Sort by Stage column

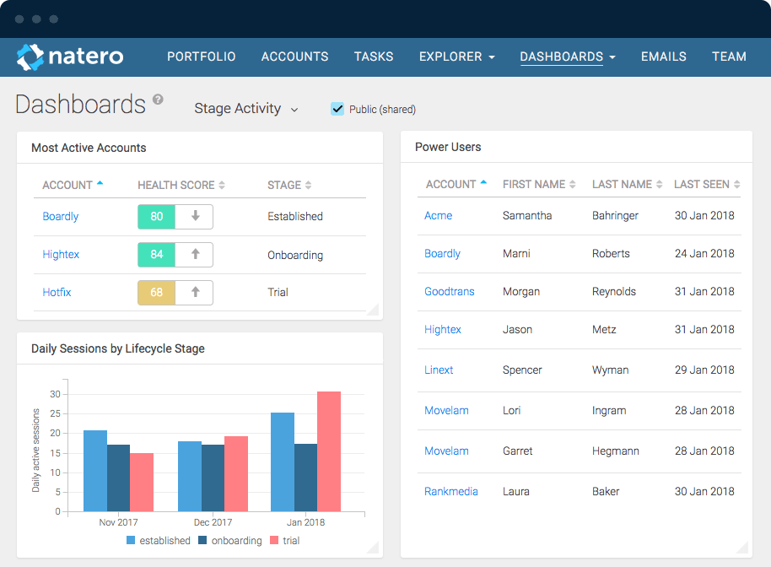289,185
